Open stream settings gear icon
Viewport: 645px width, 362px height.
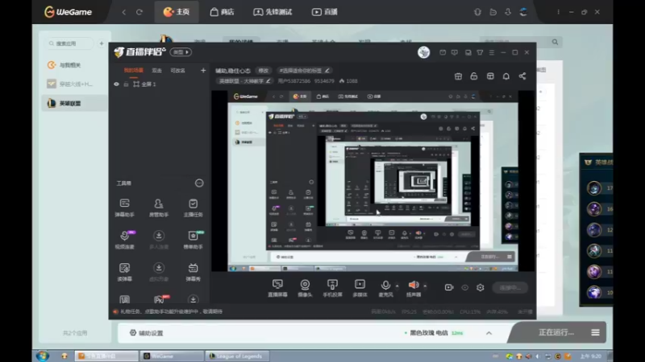(x=480, y=287)
